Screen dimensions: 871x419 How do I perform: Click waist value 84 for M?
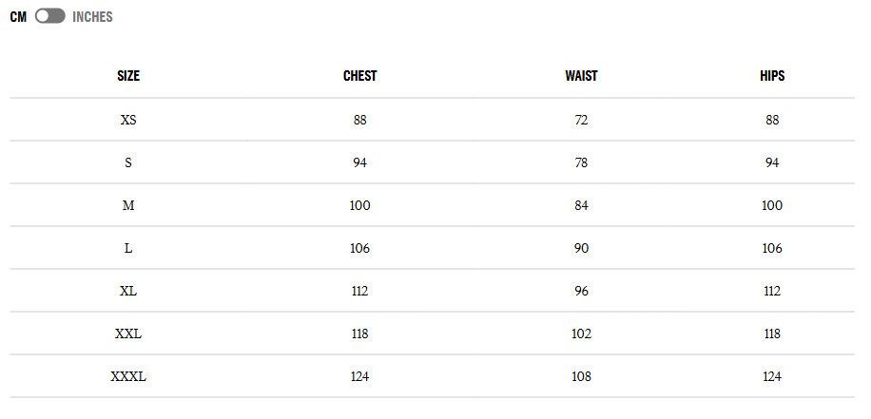[581, 206]
